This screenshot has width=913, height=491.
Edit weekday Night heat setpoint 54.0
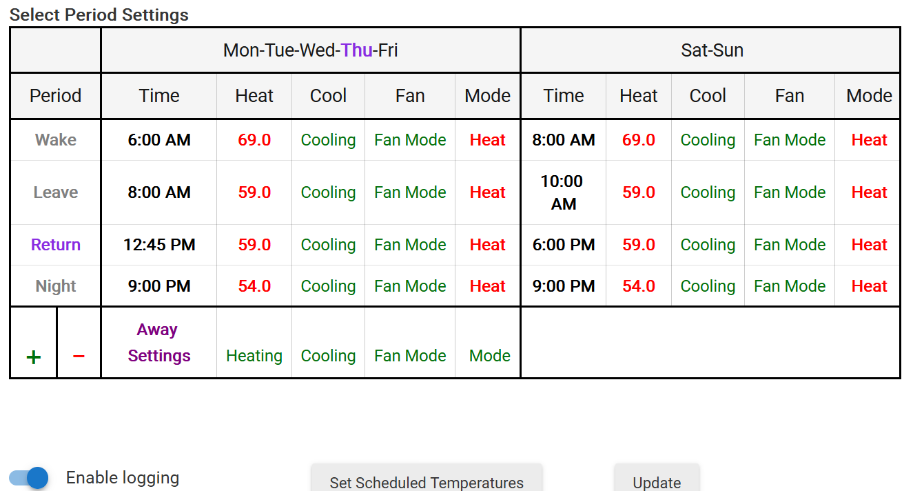pos(254,286)
